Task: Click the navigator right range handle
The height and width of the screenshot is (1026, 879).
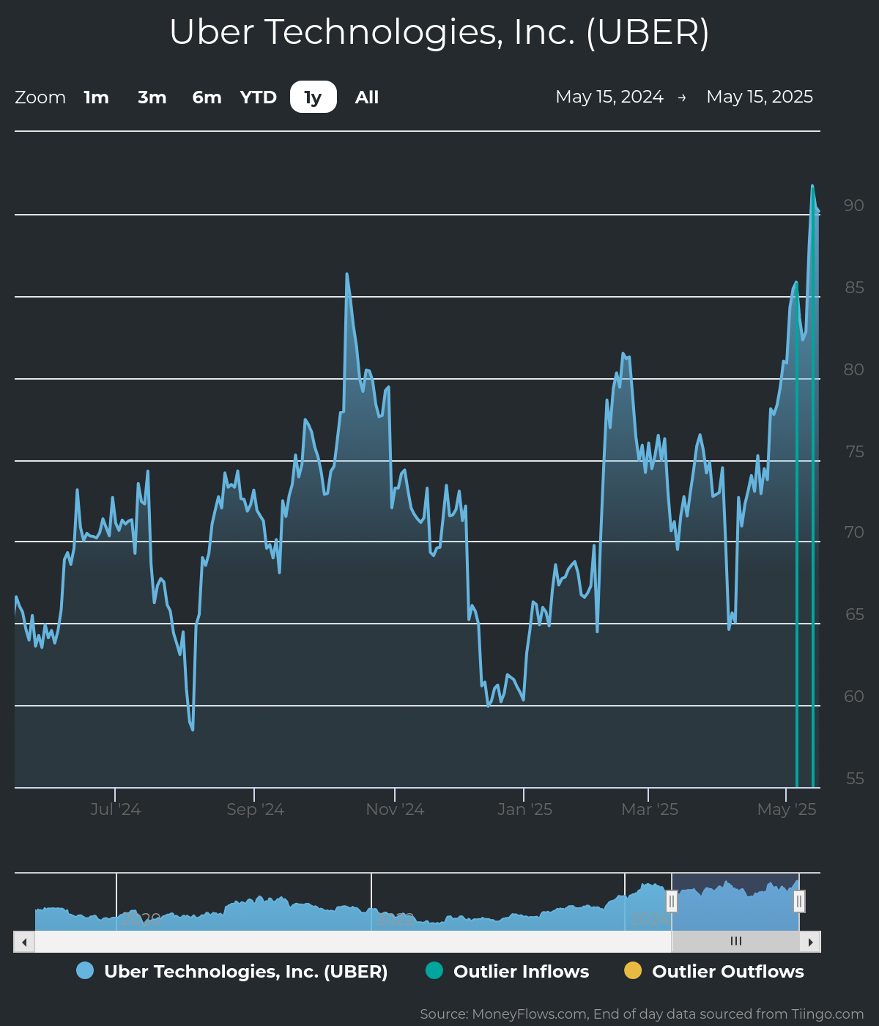Action: click(x=799, y=901)
